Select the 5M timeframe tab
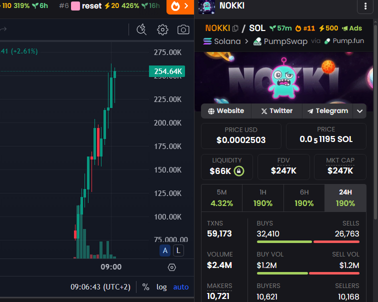Screen dimensions: 378x302 [222, 198]
